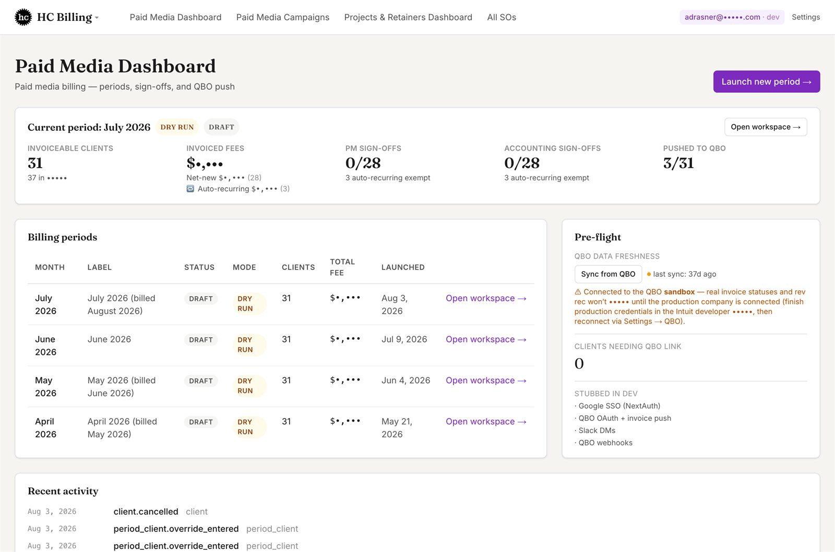Select 'April 2026 (billed May 2026)' label
This screenshot has height=552, width=835.
pyautogui.click(x=122, y=428)
